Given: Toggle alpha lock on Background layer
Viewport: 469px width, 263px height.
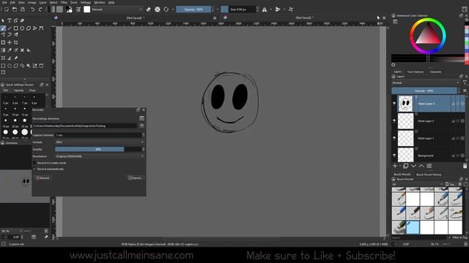Looking at the screenshot, I should click(462, 156).
